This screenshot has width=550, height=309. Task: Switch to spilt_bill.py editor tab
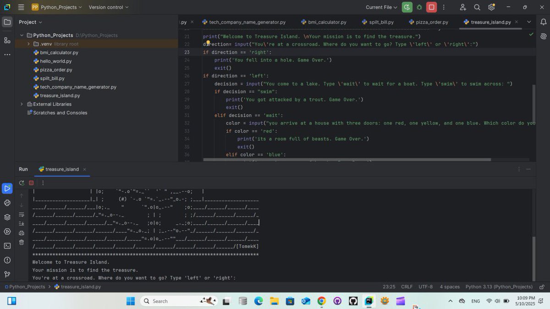pyautogui.click(x=378, y=22)
